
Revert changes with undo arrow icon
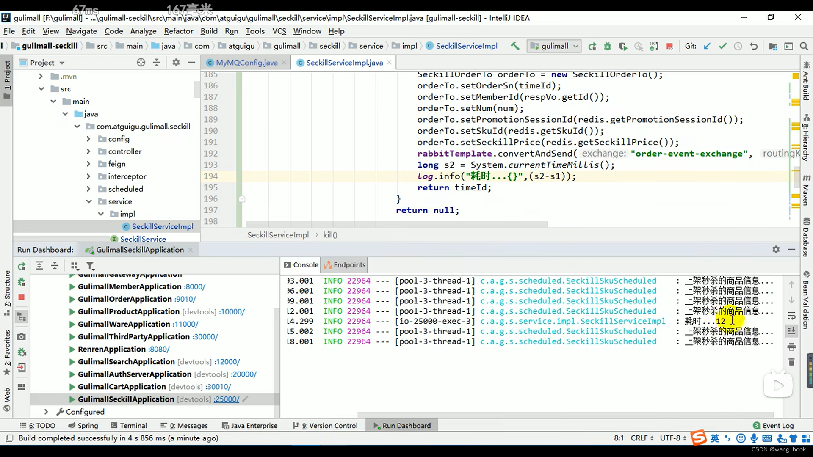point(753,46)
